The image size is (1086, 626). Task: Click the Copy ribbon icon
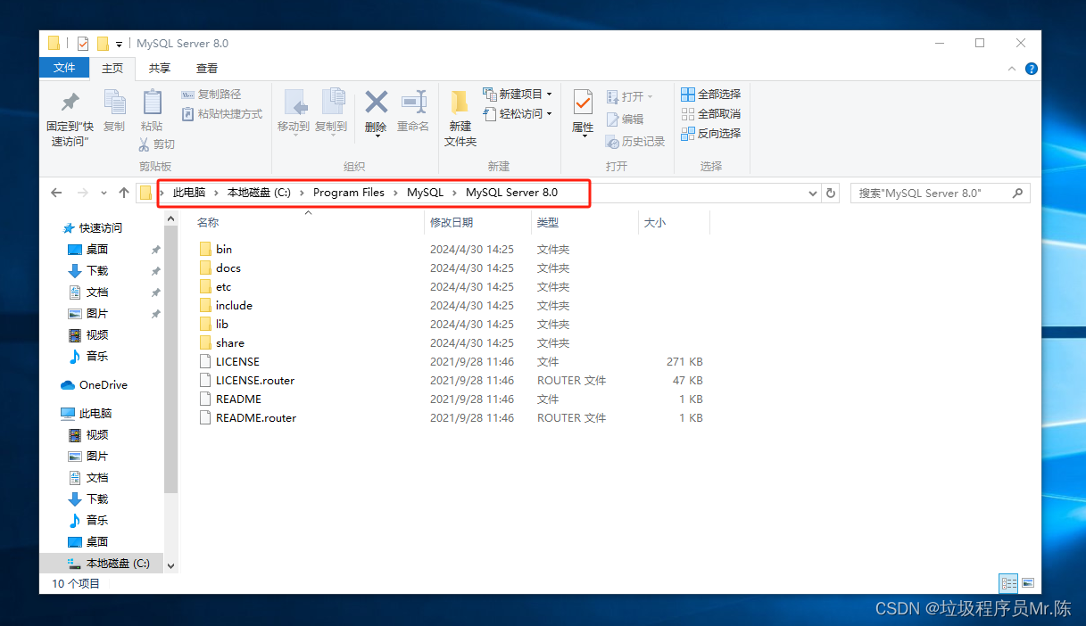pos(114,111)
